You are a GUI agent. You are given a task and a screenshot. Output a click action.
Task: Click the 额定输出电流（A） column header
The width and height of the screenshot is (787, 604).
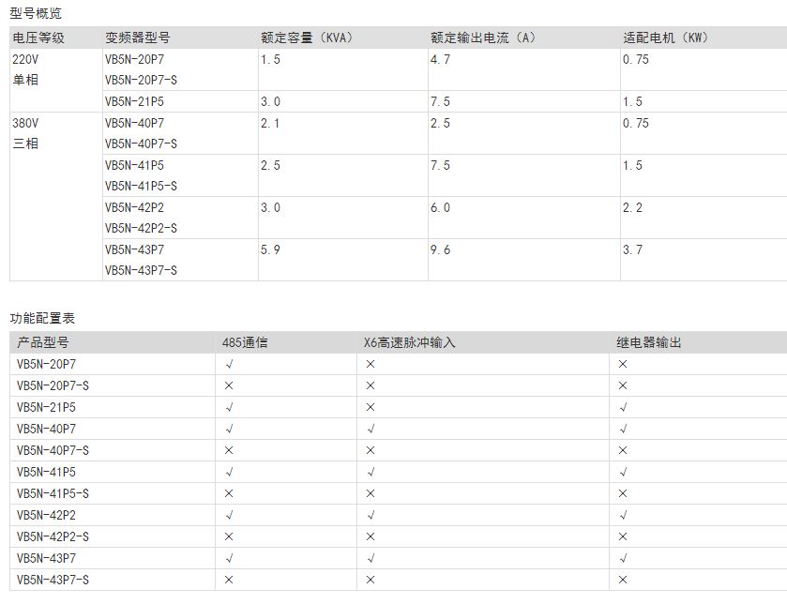click(482, 38)
